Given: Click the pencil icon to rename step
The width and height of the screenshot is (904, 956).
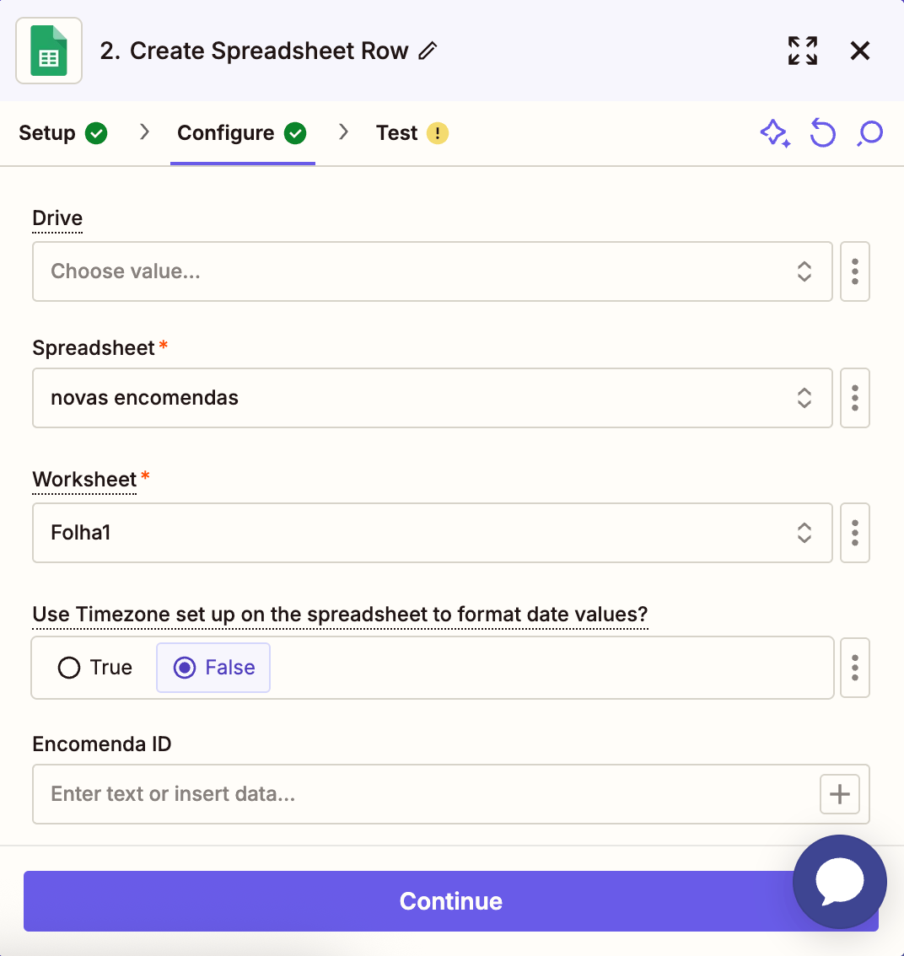Looking at the screenshot, I should coord(428,51).
